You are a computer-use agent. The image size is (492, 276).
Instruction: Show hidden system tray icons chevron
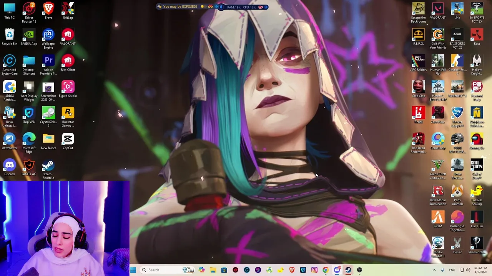[x=434, y=270]
